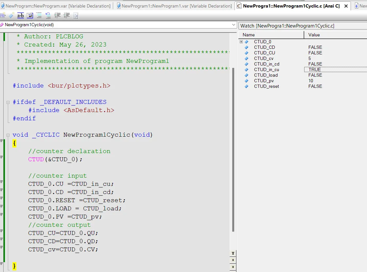The image size is (367, 272).
Task: Select the CTUD_pv variable name in Watch
Action: click(x=264, y=81)
